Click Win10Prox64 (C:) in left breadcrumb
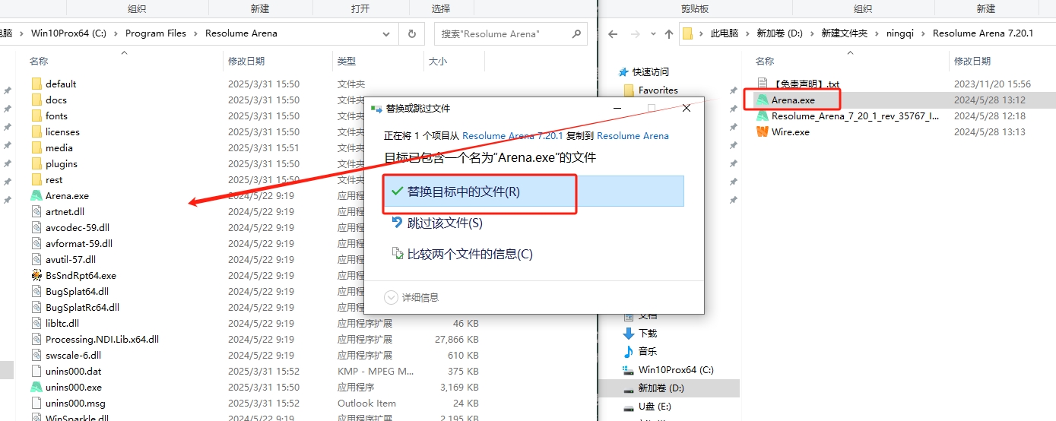 [68, 33]
